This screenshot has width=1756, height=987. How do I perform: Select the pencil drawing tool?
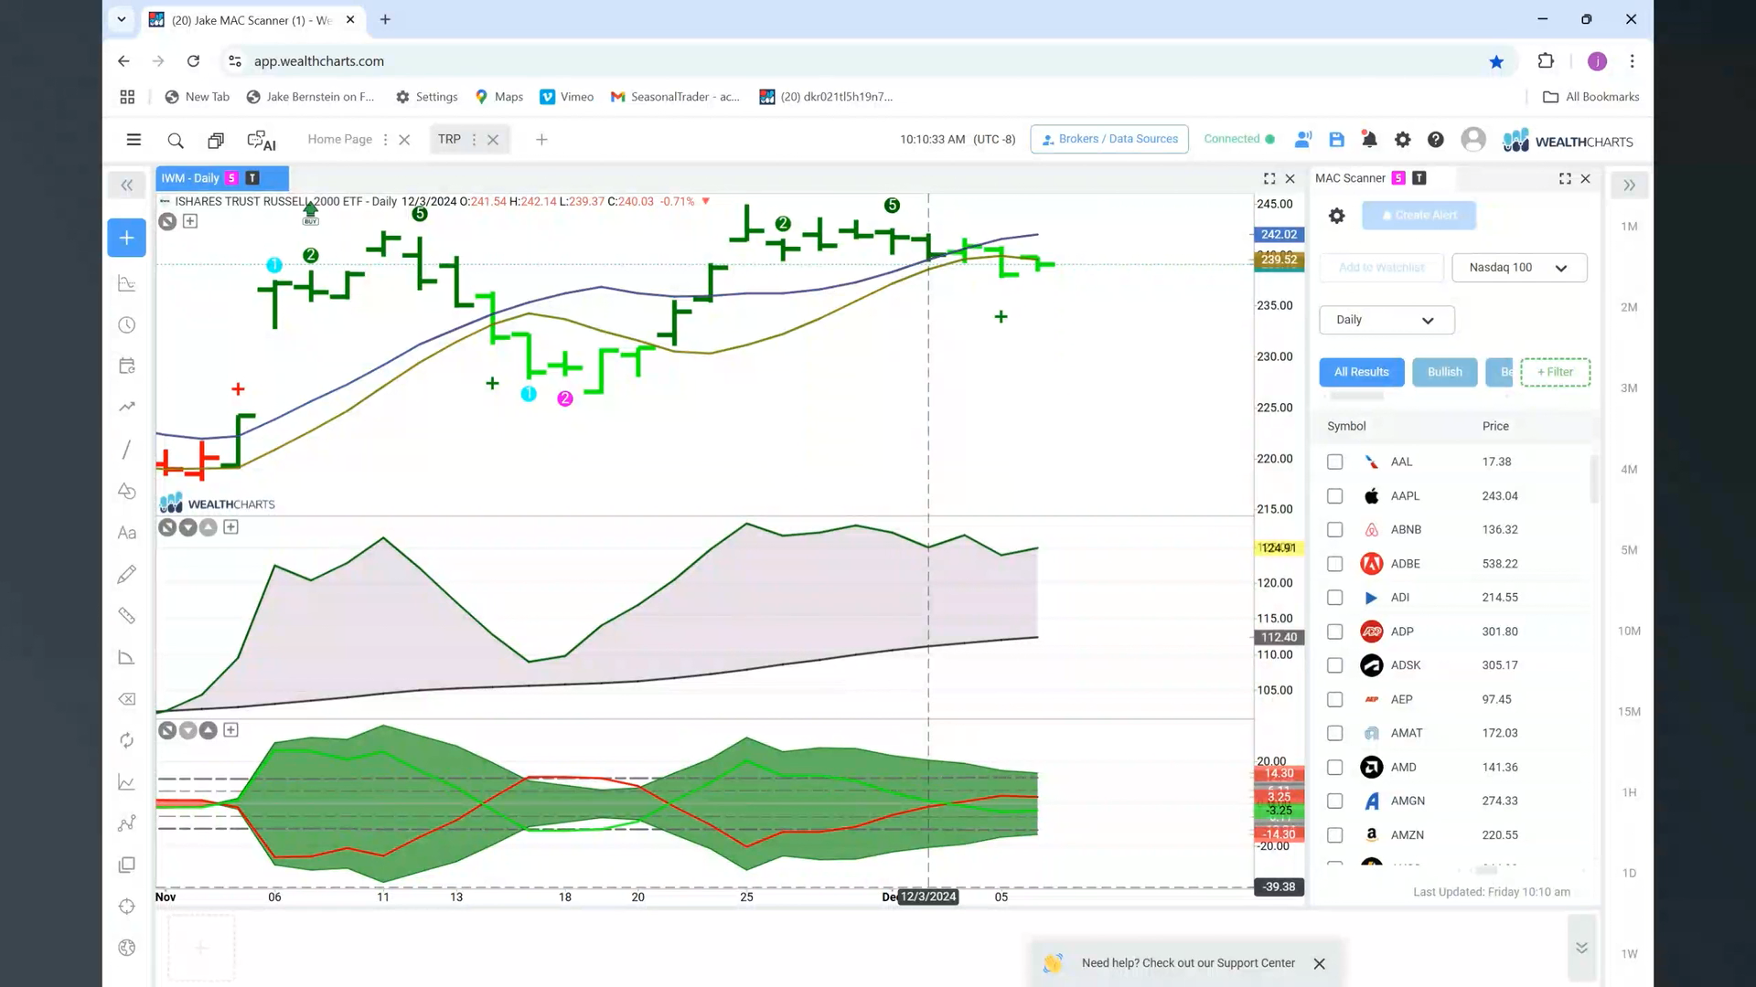127,574
